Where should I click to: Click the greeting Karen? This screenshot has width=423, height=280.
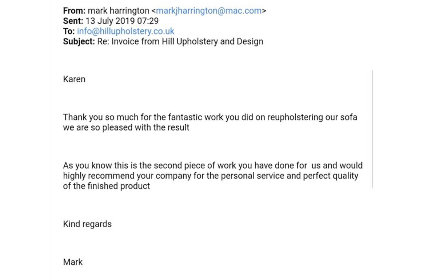pos(74,79)
